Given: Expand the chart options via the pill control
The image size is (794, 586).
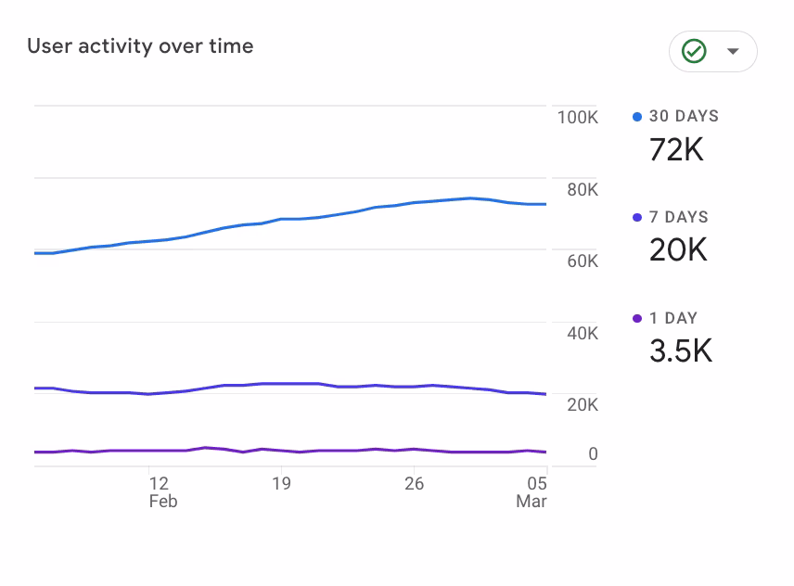Looking at the screenshot, I should 712,52.
